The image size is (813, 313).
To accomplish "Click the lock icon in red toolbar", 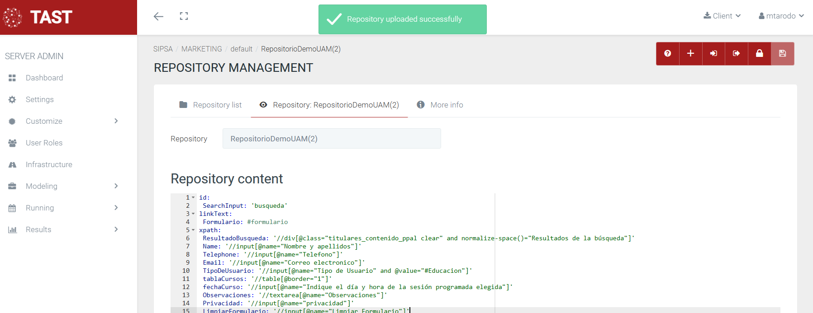I will pyautogui.click(x=759, y=53).
